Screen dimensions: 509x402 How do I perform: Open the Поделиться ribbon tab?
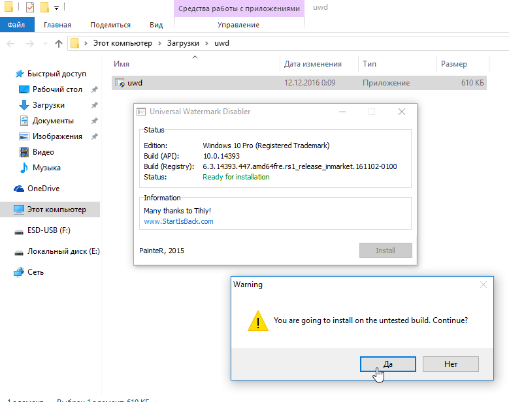click(110, 25)
